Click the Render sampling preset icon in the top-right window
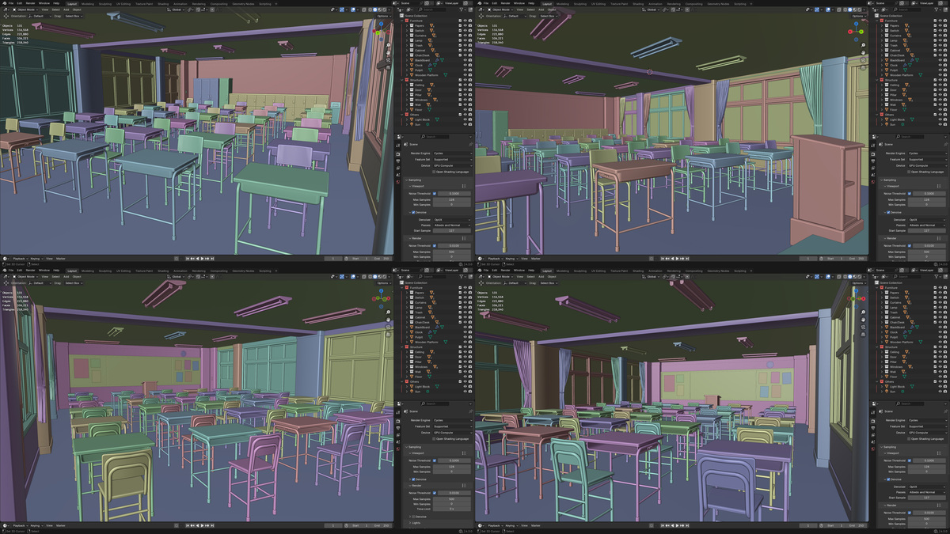Screen dimensions: 950x534 pos(939,238)
